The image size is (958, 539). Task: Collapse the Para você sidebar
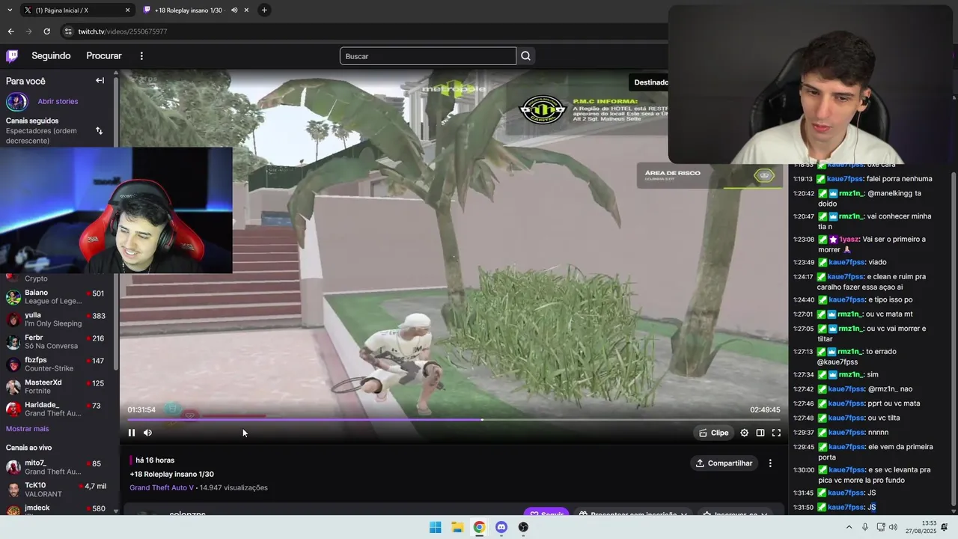[x=100, y=81]
